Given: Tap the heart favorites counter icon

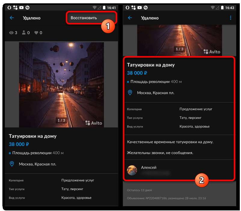Looking at the screenshot, I should [36, 33].
